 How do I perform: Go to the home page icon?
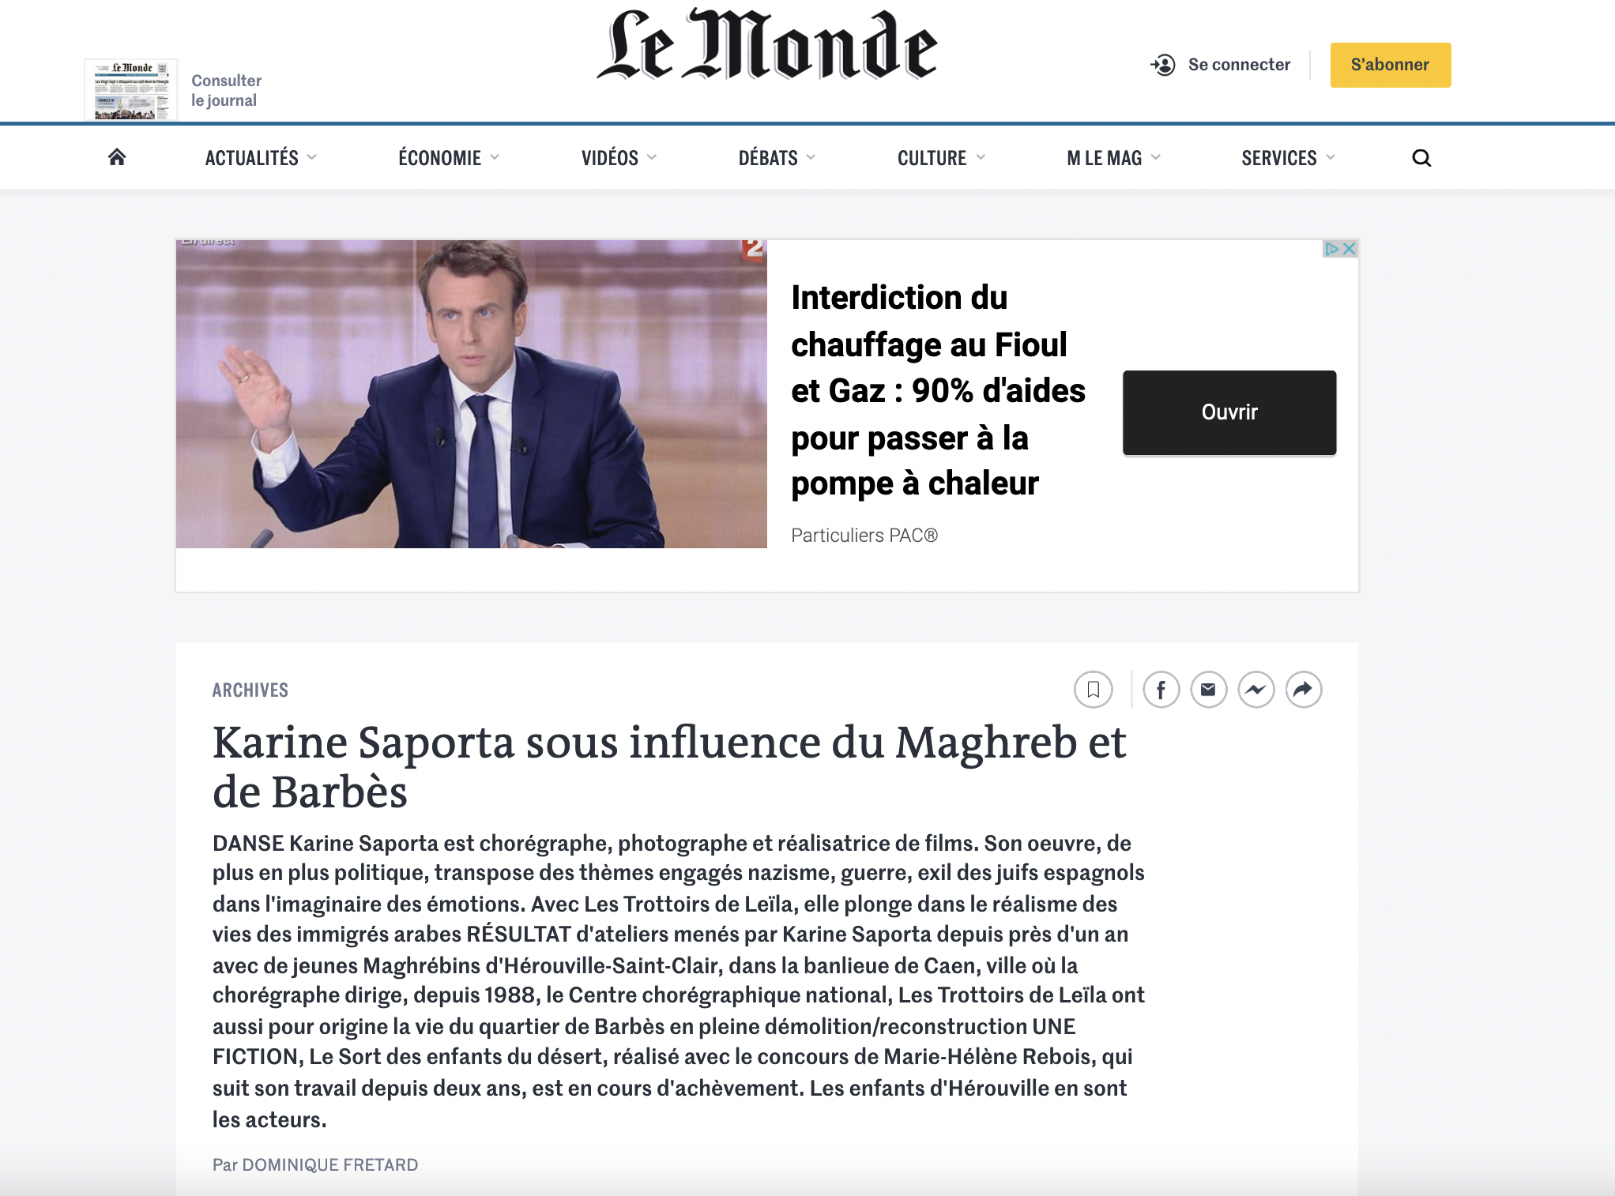pyautogui.click(x=117, y=157)
